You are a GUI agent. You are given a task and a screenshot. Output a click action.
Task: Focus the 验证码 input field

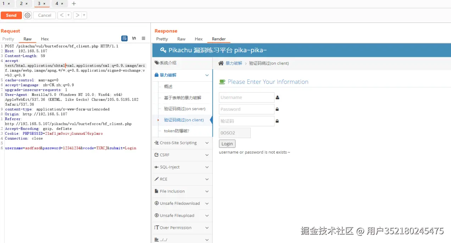(247, 121)
